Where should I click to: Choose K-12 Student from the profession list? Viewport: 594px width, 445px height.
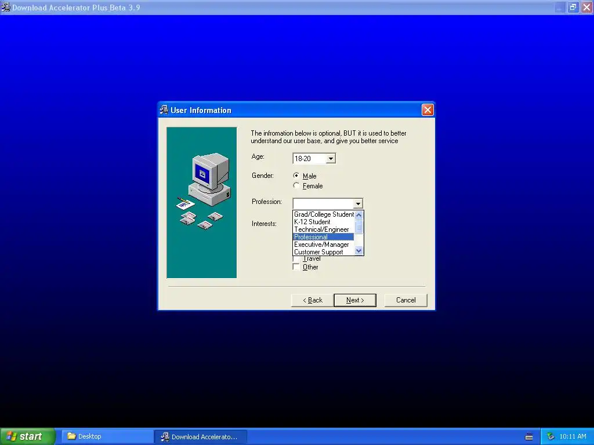coord(324,222)
